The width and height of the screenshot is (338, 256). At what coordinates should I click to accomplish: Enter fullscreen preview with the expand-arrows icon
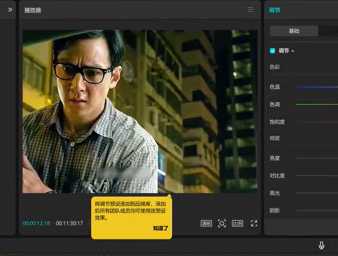254,223
